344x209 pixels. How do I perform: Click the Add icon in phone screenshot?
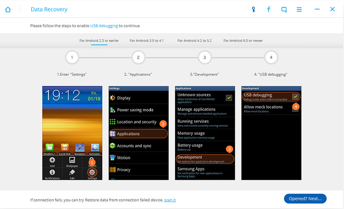(x=52, y=161)
